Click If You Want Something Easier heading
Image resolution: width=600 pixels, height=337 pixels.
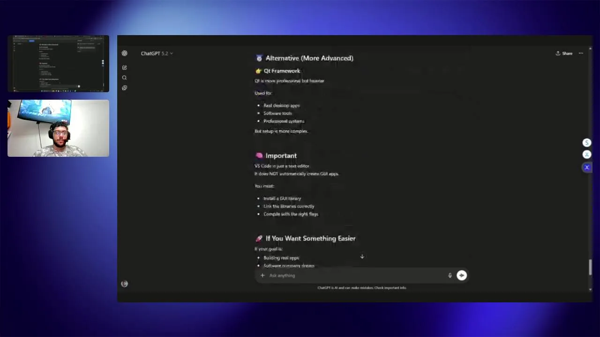(310, 238)
